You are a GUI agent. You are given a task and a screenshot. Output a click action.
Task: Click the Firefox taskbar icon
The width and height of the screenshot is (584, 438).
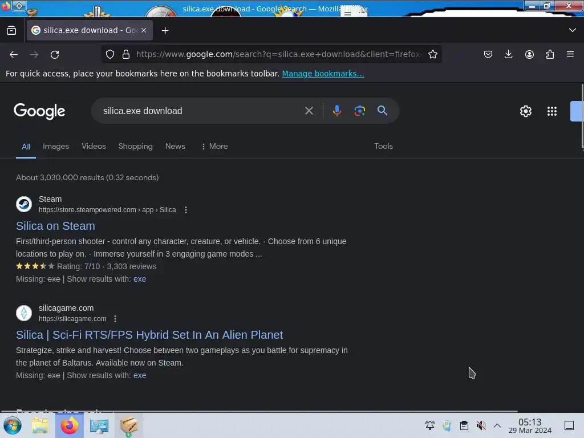click(69, 425)
